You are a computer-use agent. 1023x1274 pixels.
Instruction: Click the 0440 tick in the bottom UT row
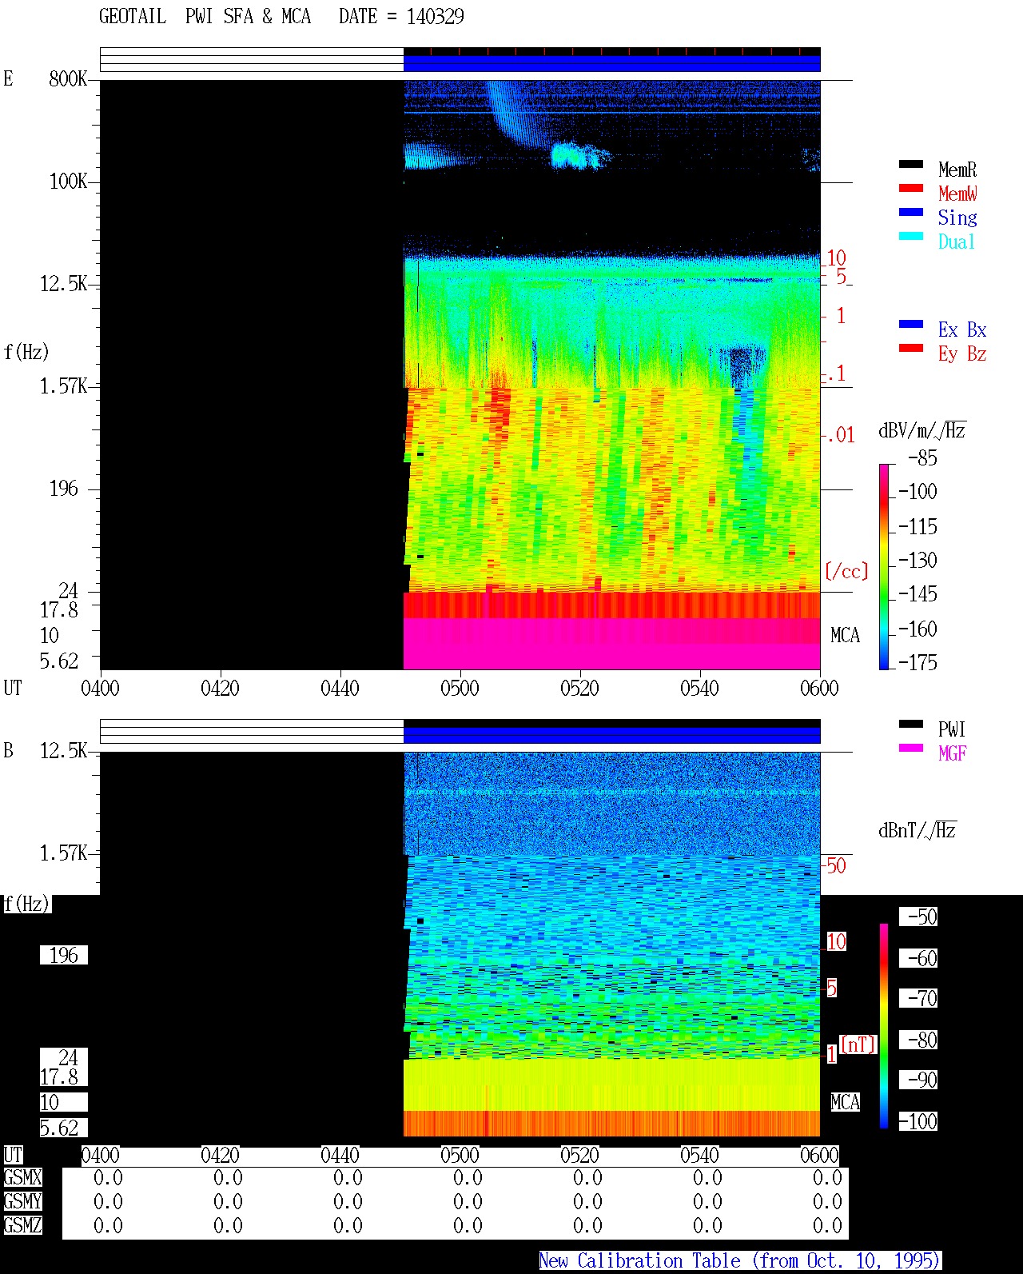pyautogui.click(x=340, y=1155)
